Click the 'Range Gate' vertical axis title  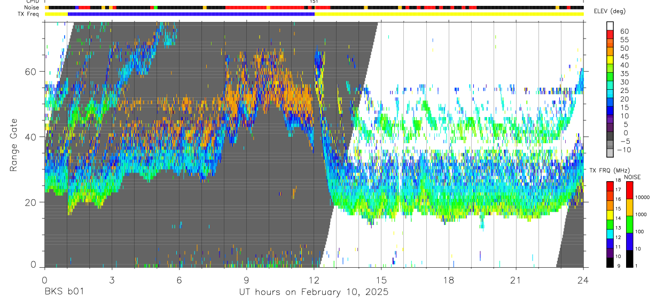[x=13, y=145]
